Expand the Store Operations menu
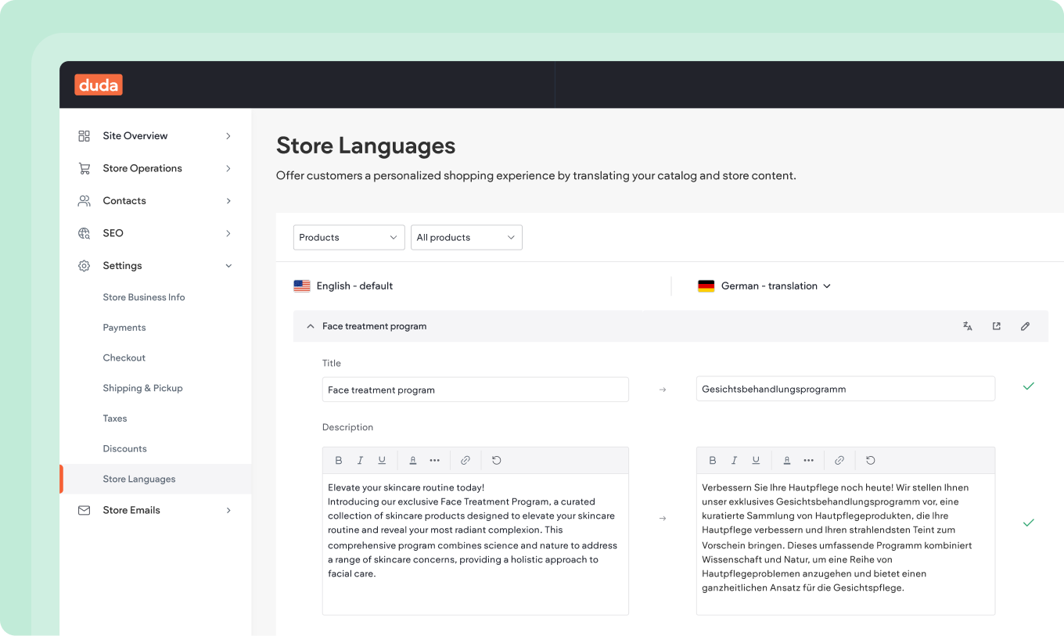 [142, 168]
